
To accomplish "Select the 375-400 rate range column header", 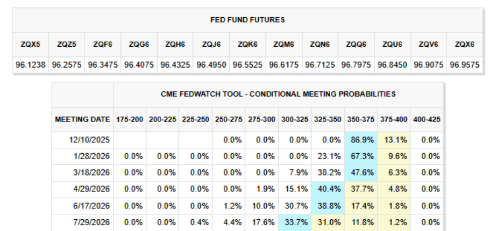I will 394,119.
